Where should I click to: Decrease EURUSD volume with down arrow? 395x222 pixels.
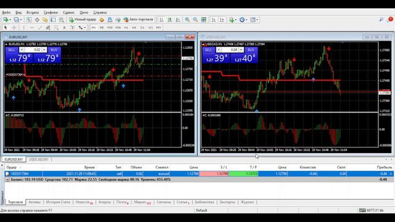point(22,50)
